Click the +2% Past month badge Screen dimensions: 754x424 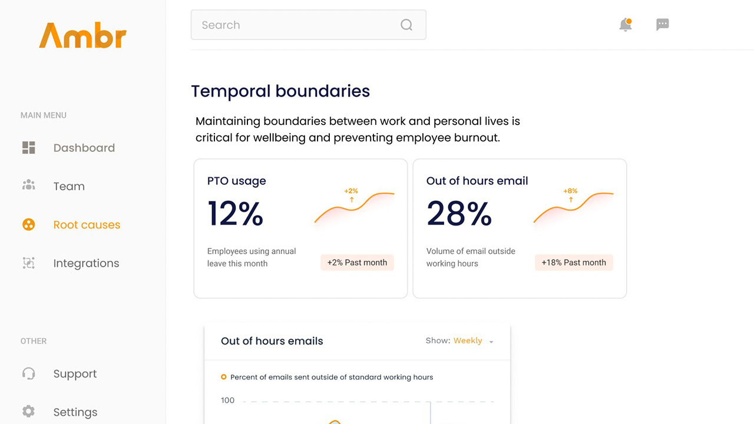pyautogui.click(x=357, y=263)
